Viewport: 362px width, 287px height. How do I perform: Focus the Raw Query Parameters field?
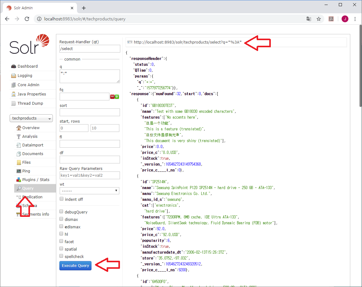coord(90,175)
